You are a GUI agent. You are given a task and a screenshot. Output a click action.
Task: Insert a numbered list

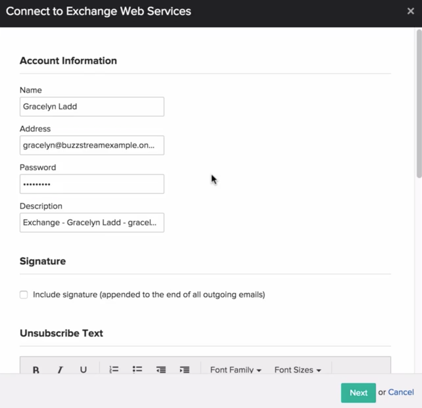(x=114, y=370)
